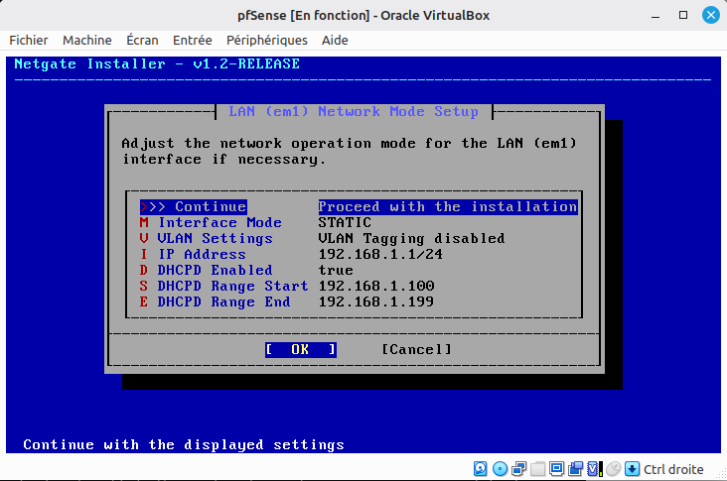Select the Interface Mode entry
Viewport: 727px width, 481px height.
pyautogui.click(x=211, y=223)
